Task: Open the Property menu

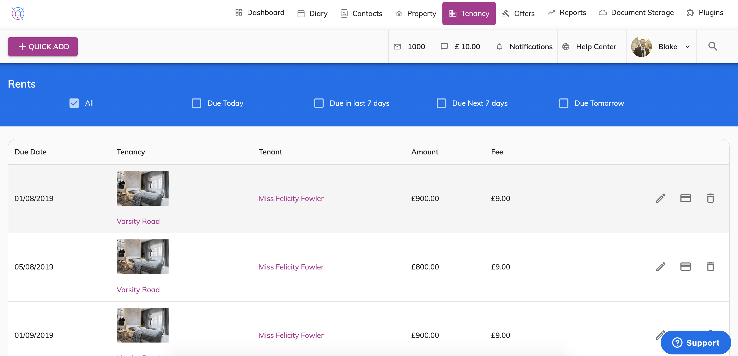Action: pos(416,13)
